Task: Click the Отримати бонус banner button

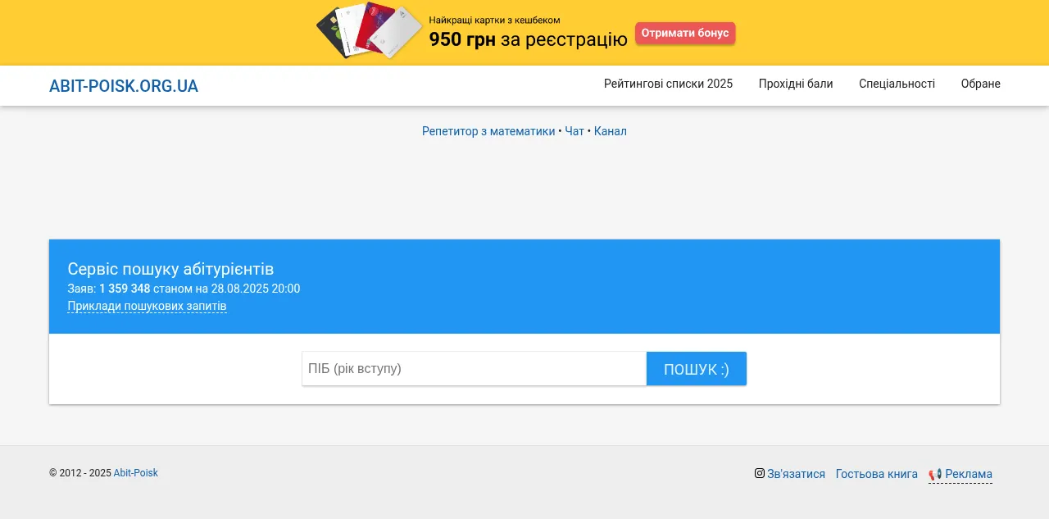Action: 685,34
